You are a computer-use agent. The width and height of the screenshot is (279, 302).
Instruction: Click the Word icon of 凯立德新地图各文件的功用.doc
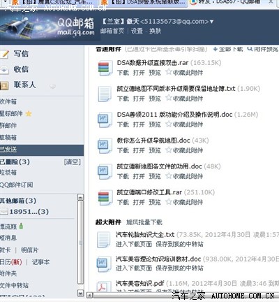[x=104, y=172]
